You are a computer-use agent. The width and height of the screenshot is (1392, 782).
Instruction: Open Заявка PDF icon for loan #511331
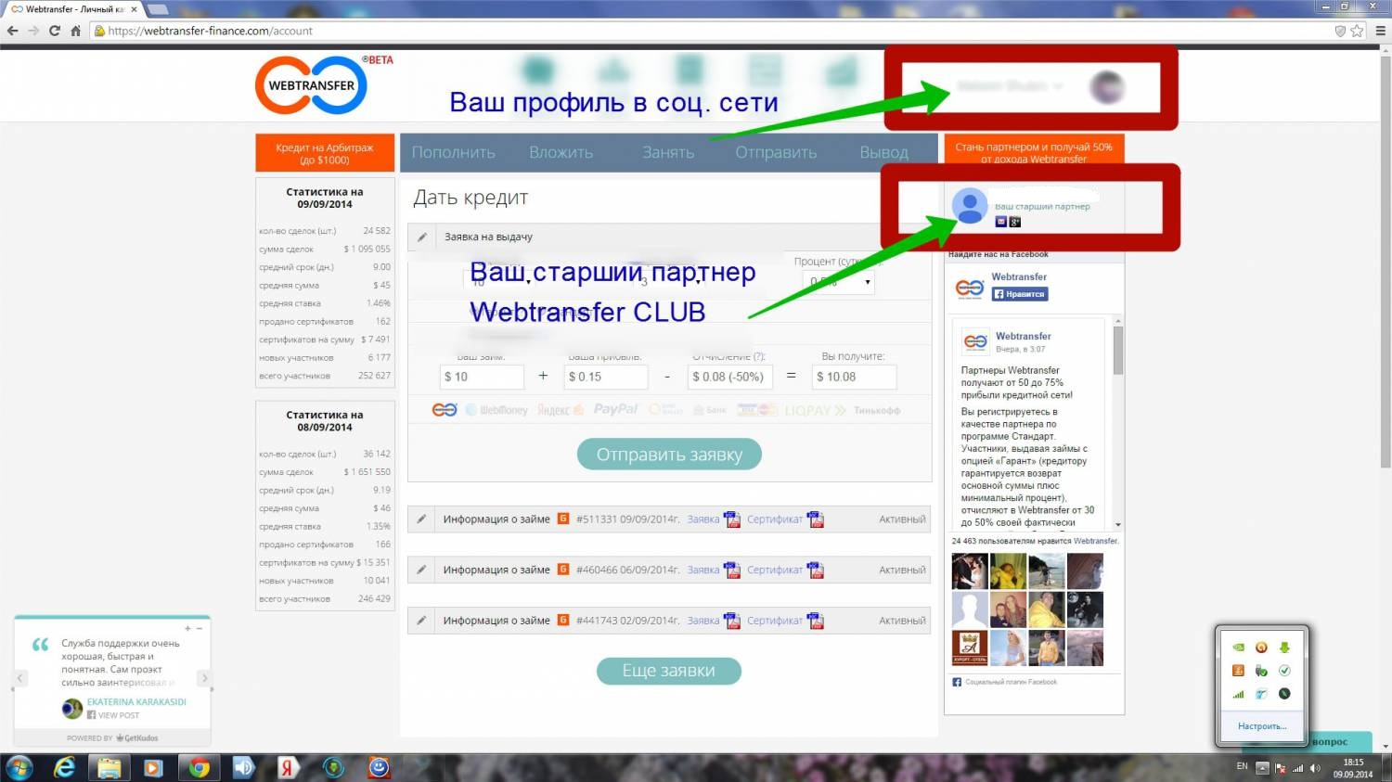(x=732, y=519)
